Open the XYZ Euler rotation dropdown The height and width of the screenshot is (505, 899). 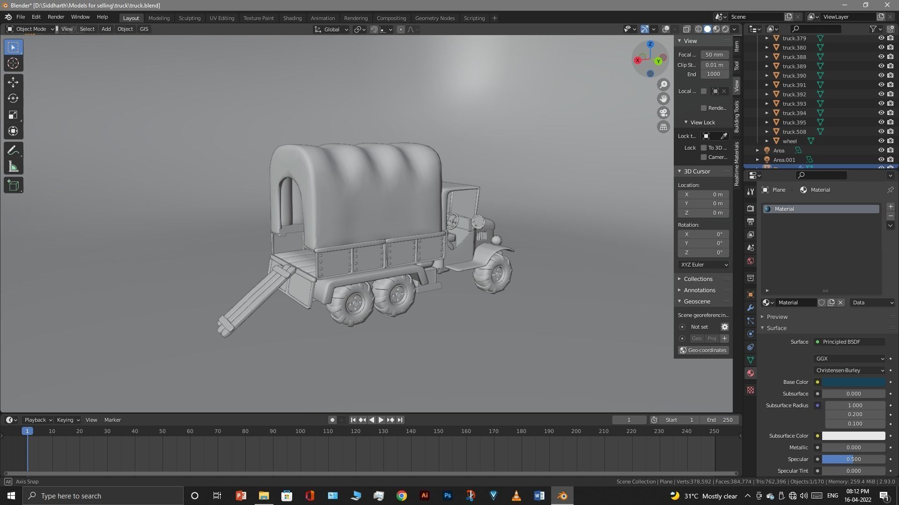(703, 265)
